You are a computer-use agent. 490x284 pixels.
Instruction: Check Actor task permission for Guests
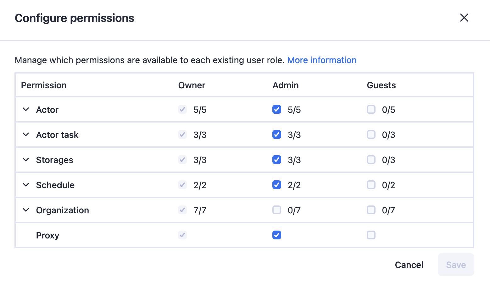click(x=371, y=134)
